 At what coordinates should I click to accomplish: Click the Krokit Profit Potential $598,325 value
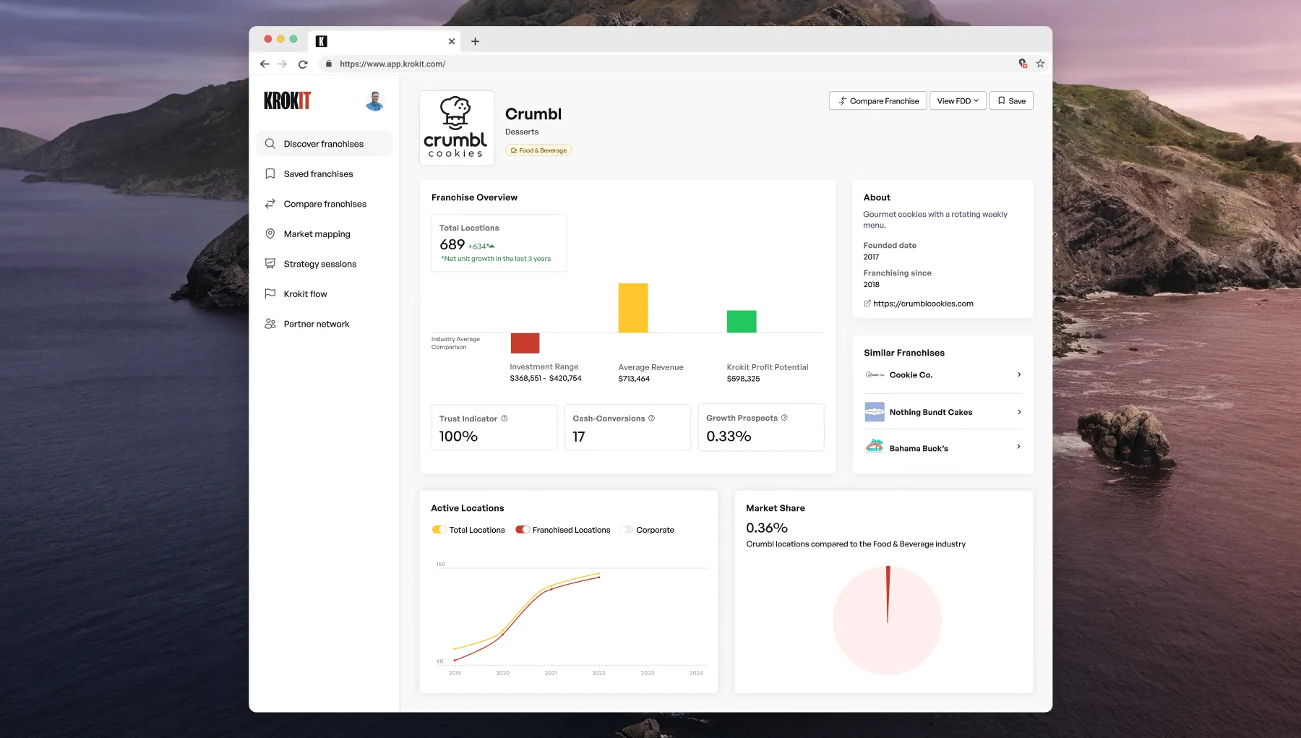tap(743, 379)
